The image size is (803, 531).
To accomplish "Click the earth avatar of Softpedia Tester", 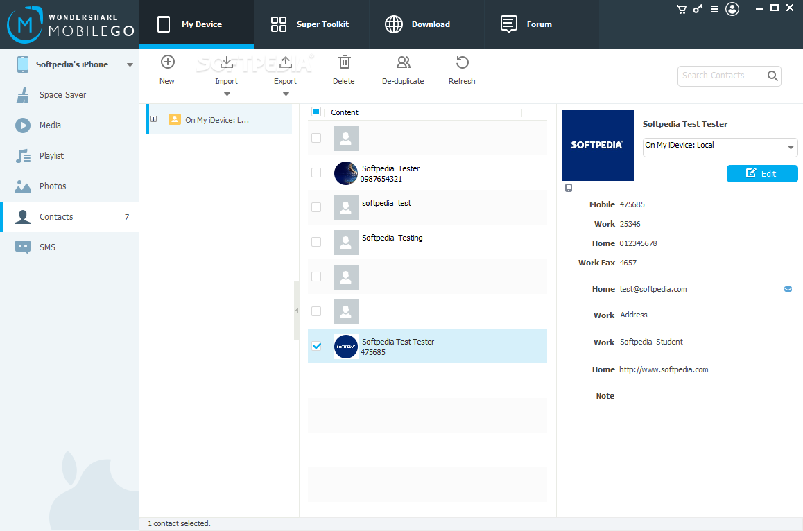I will (346, 173).
